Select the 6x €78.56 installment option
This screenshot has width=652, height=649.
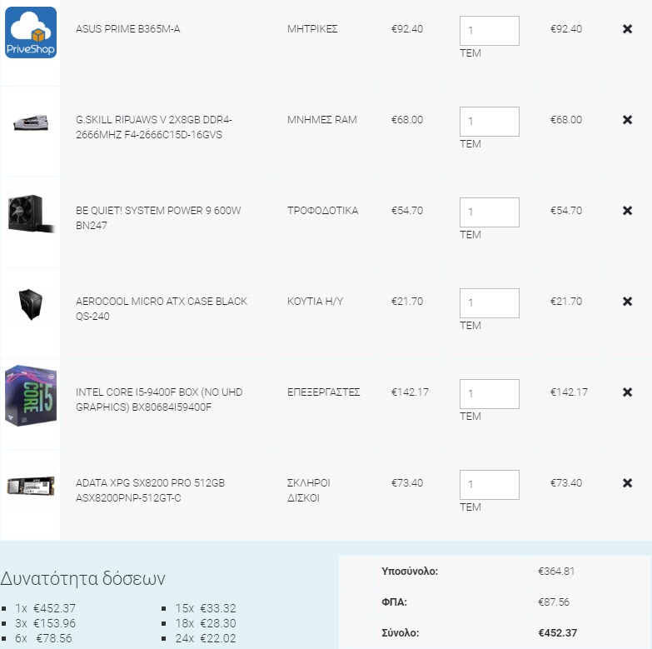click(x=43, y=638)
